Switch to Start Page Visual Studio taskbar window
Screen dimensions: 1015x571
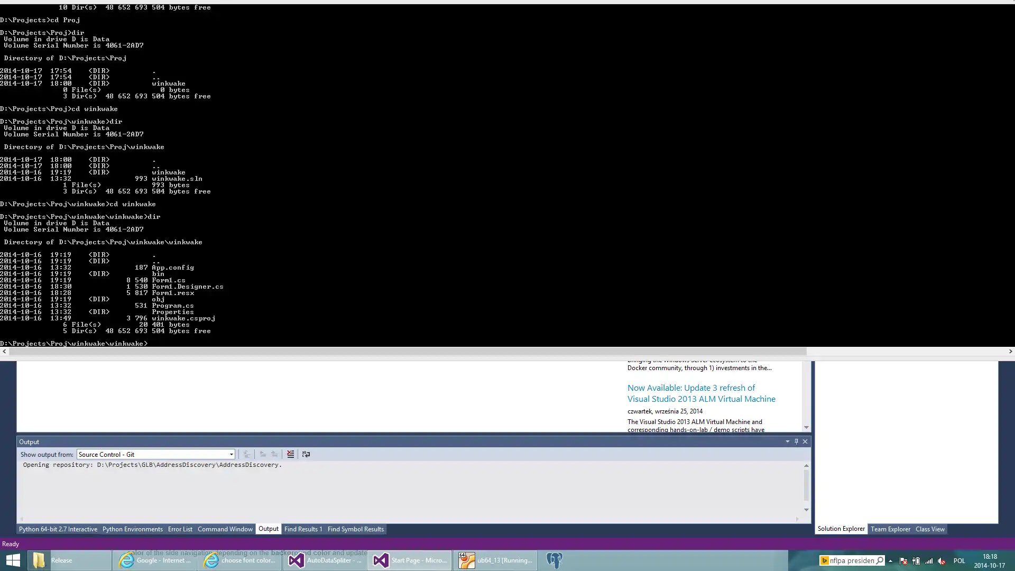click(x=410, y=560)
